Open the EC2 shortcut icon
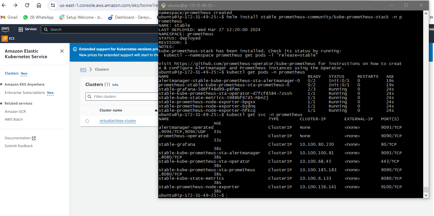The image size is (434, 216). [5, 39]
